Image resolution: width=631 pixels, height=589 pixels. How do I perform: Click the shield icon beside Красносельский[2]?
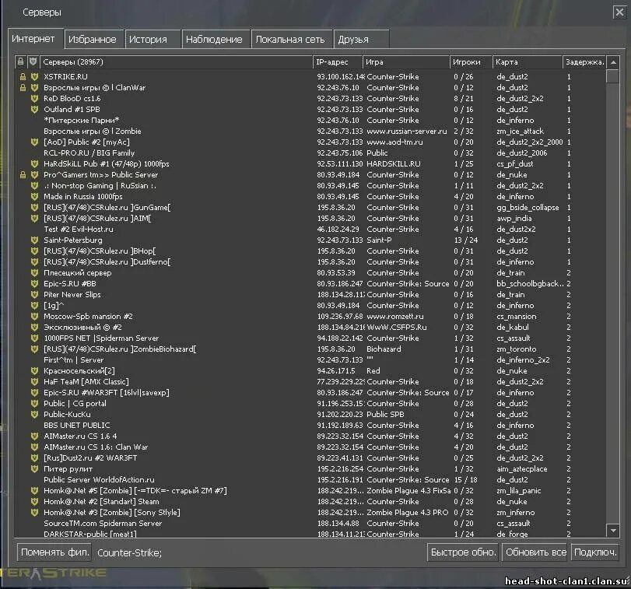coord(34,370)
